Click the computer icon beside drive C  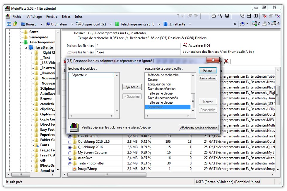coord(243,24)
